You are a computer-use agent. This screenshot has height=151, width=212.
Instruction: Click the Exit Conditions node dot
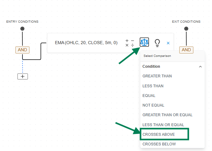(186, 29)
